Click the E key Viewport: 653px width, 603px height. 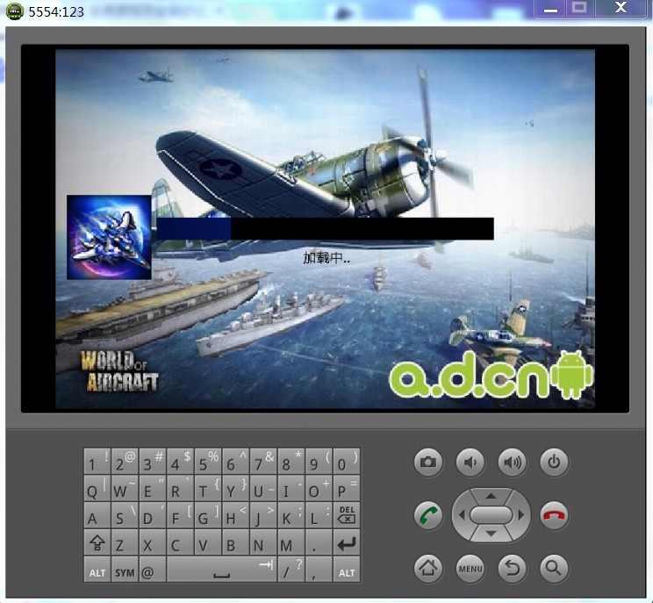153,489
